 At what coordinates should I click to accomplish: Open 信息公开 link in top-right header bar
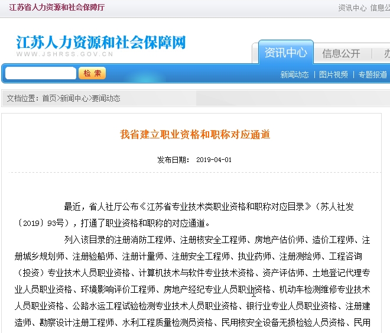click(379, 8)
